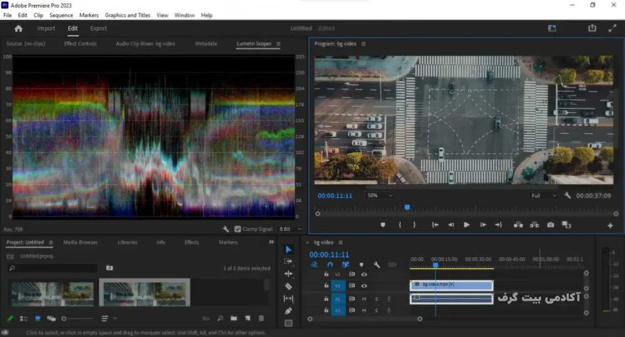Open the Export workspace
The width and height of the screenshot is (625, 337).
(99, 29)
